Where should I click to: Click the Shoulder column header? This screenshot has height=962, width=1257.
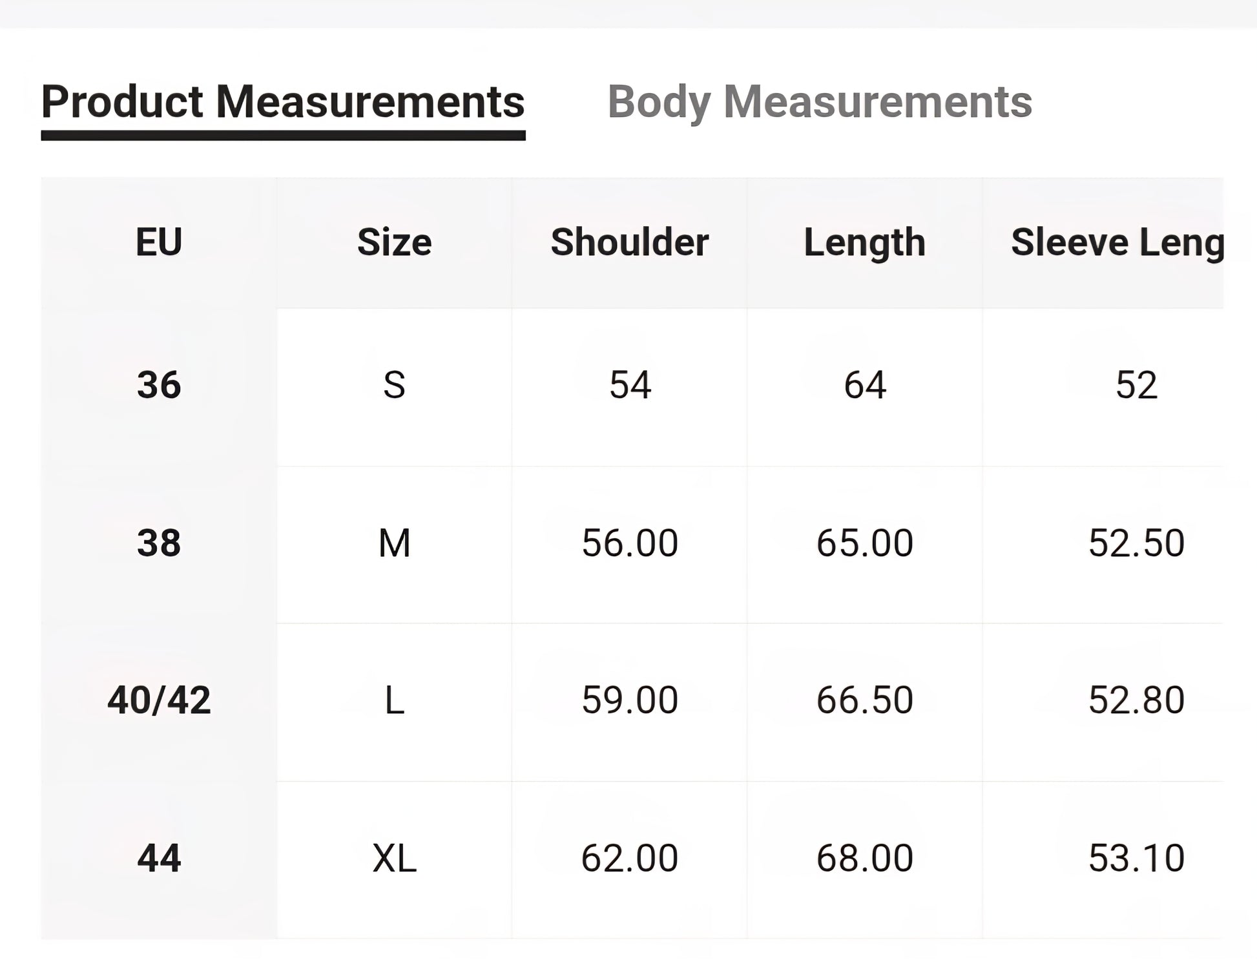(629, 242)
